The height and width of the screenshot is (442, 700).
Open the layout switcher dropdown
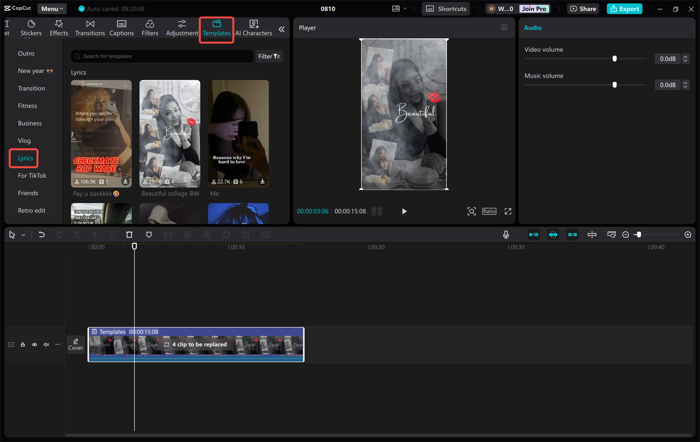click(400, 9)
